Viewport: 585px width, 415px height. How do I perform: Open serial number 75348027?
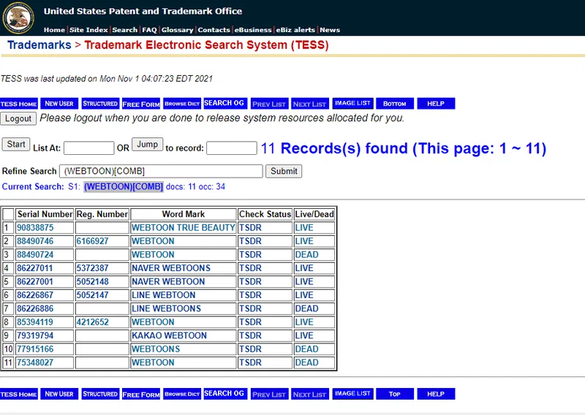[35, 362]
